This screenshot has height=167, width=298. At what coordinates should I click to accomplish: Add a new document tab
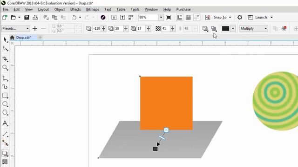40,38
